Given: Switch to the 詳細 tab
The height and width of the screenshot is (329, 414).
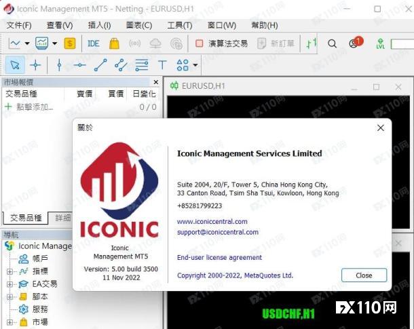Looking at the screenshot, I should point(63,218).
